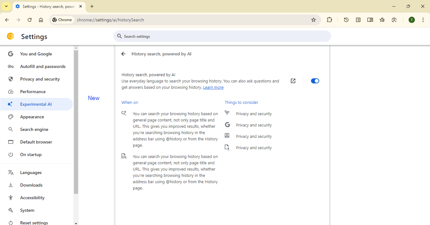Screen dimensions: 430x225
Task: Go to the Home page icon
Action: (41, 20)
